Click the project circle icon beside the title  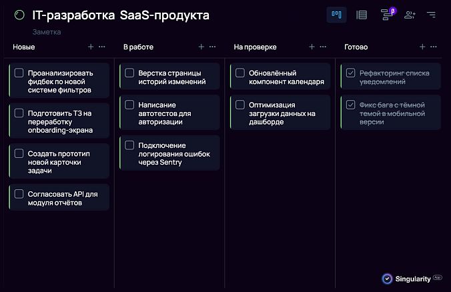pos(19,15)
